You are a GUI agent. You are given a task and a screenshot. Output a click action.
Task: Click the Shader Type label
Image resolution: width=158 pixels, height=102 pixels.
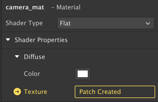24,23
